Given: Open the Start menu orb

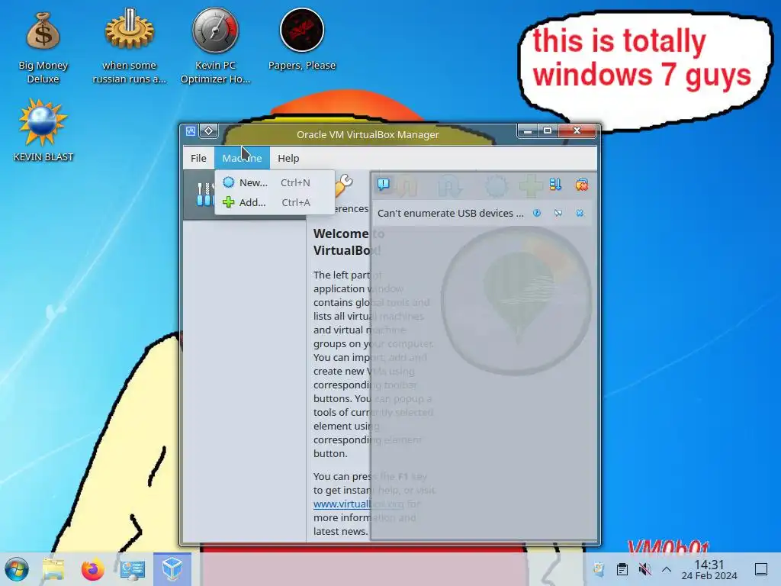Looking at the screenshot, I should [17, 569].
